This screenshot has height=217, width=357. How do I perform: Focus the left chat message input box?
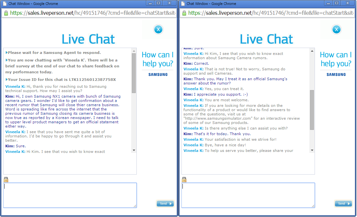70,195
